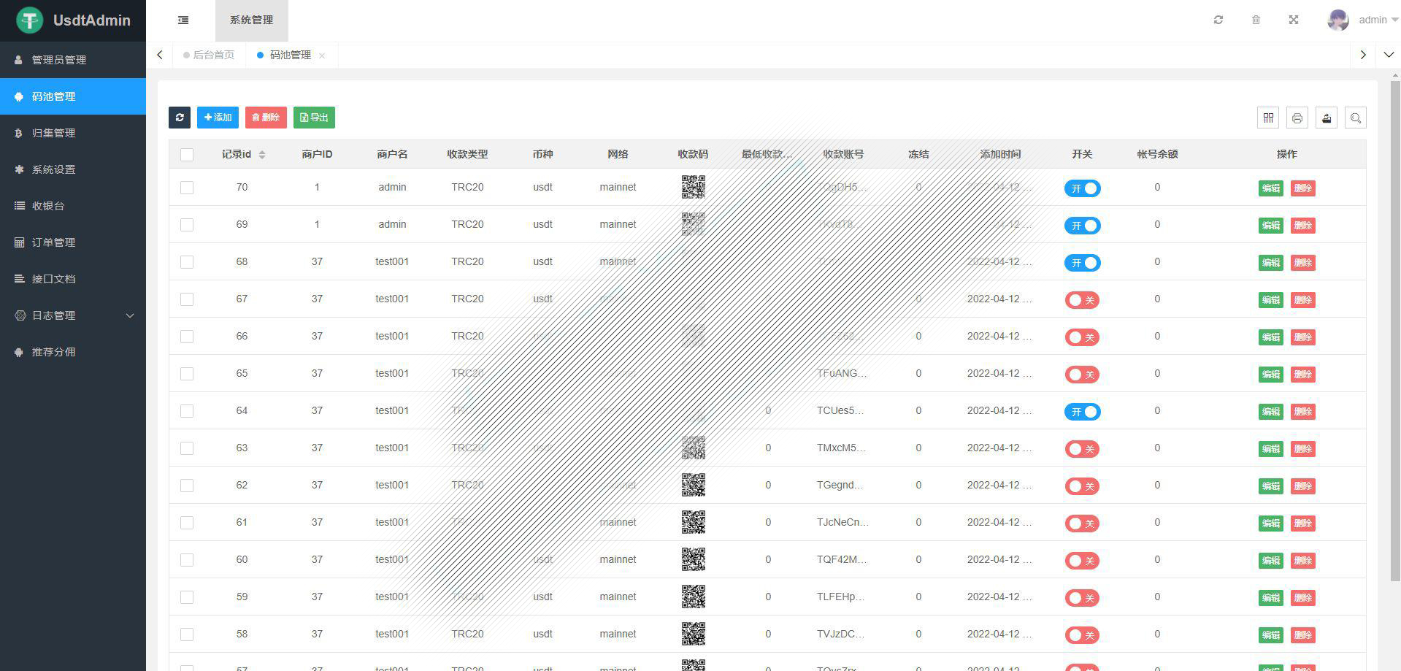Check the select-all header checkbox
The width and height of the screenshot is (1401, 671).
[187, 155]
